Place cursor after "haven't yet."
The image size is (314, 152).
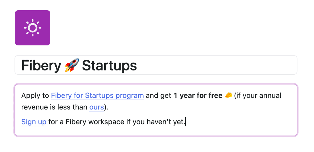[186, 122]
